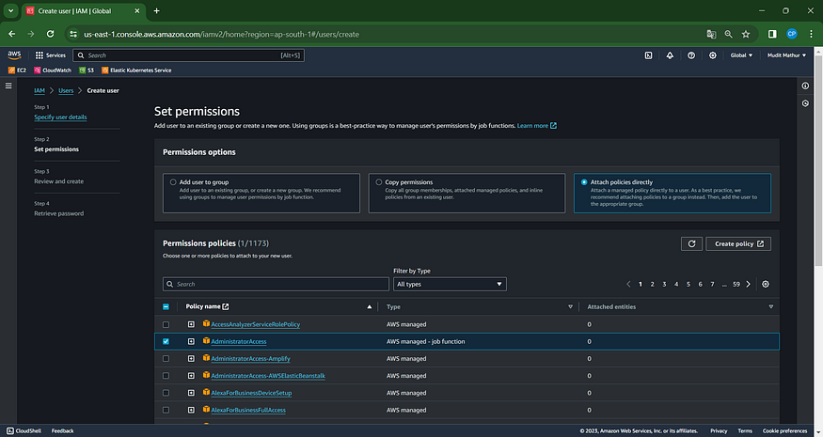Click the AWS top search box
This screenshot has height=437, width=823.
[188, 55]
